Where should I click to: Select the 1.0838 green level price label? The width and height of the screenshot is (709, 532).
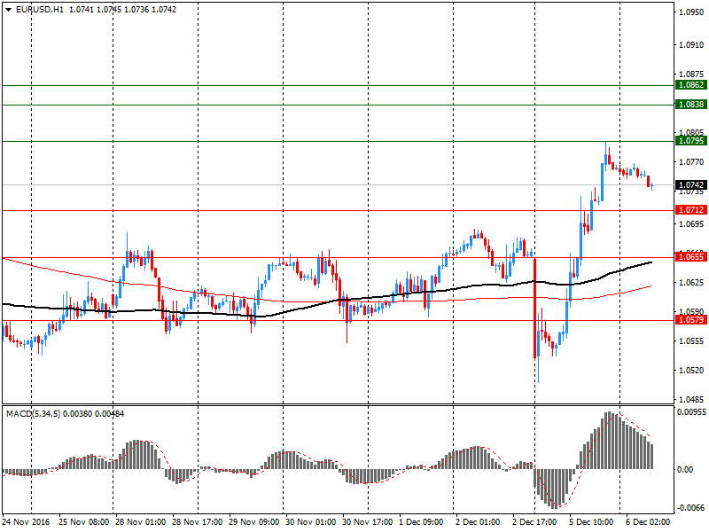[691, 105]
